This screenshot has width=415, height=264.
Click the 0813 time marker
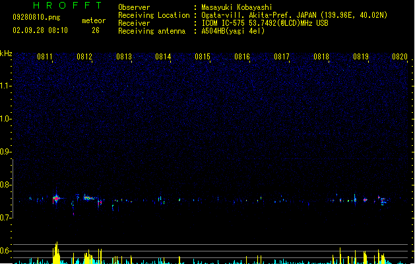coord(124,57)
